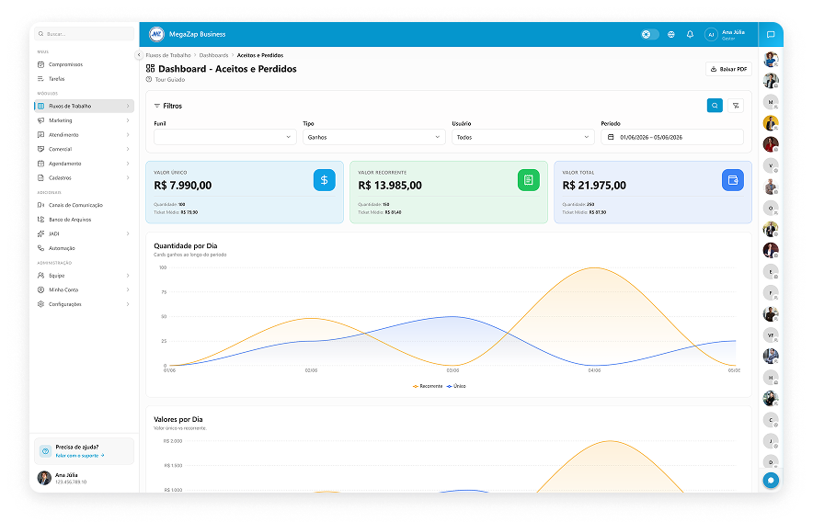Screen dimensions: 813x522
Task: Expand the Agendamento chevron
Action: coord(128,164)
